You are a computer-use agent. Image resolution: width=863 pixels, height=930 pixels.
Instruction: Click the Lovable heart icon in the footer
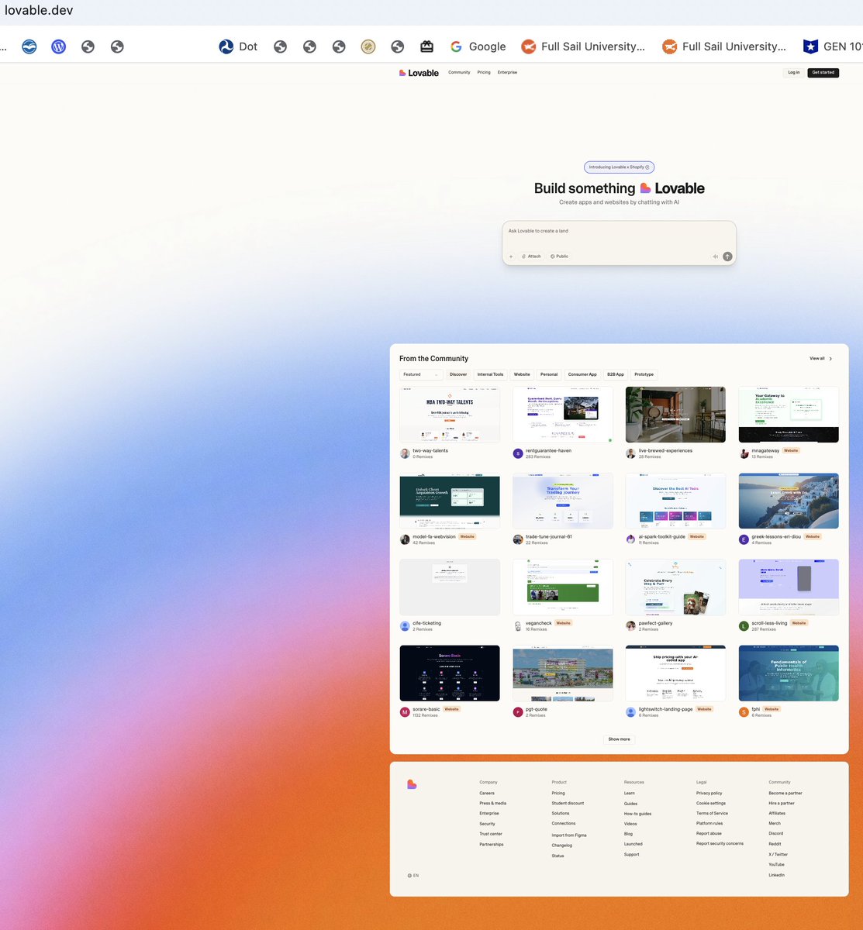tap(412, 784)
